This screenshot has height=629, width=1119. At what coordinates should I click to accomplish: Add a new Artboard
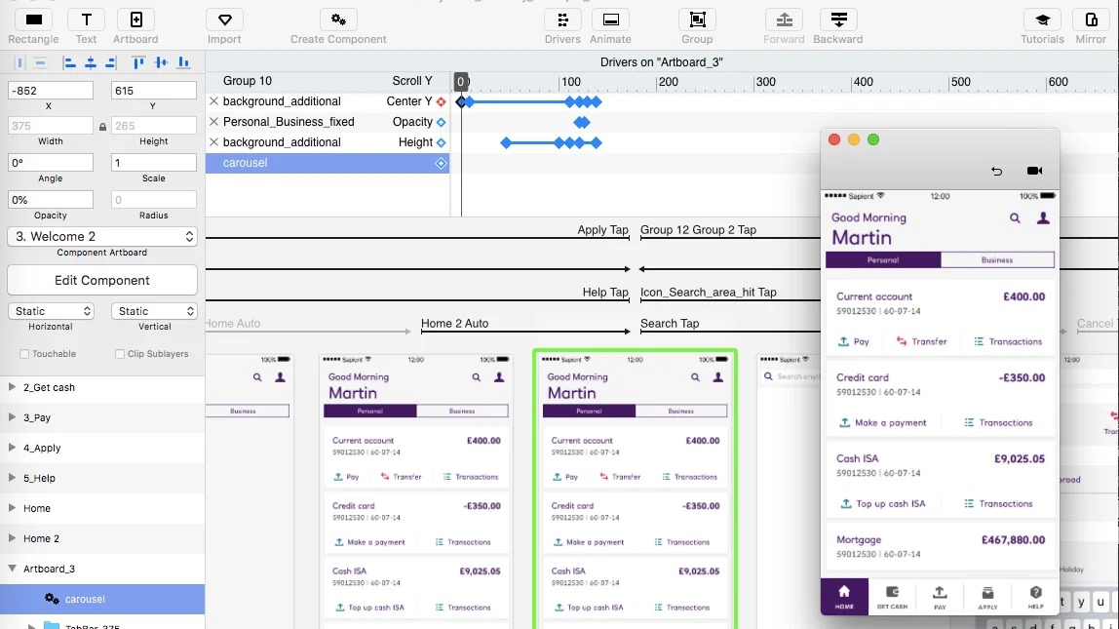click(135, 20)
